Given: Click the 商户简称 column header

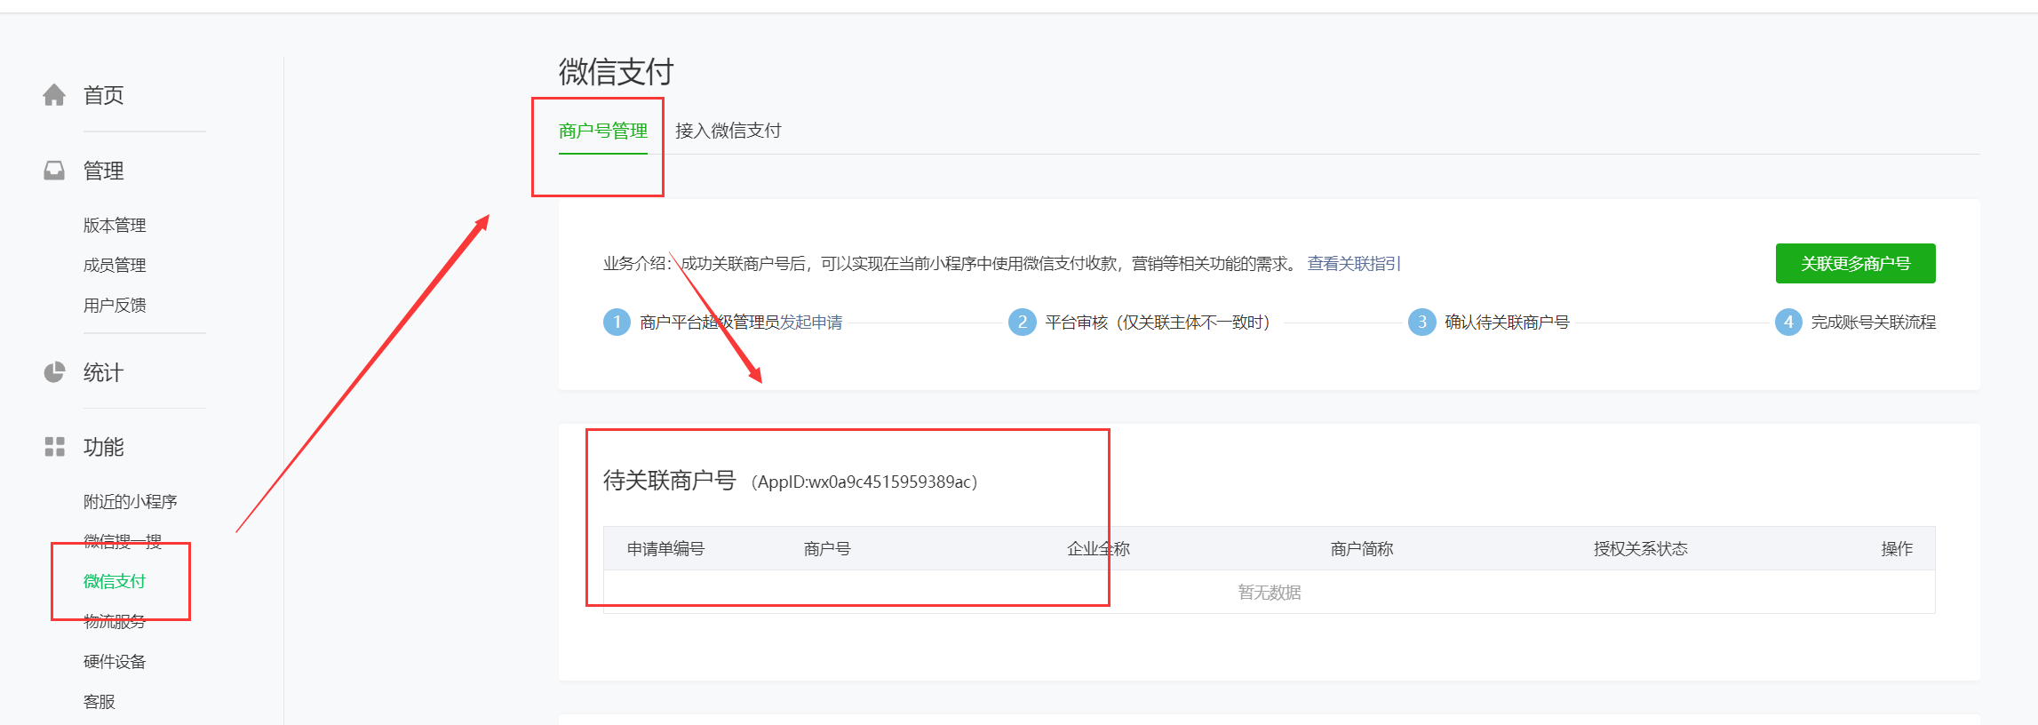Looking at the screenshot, I should (1362, 549).
